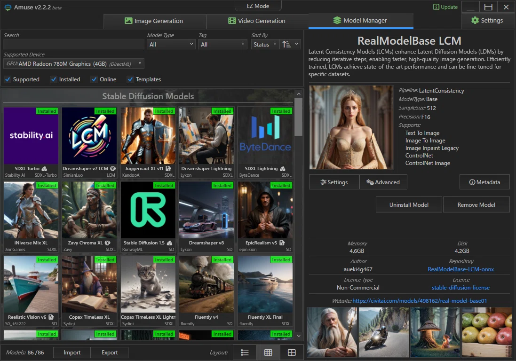Toggle the Supported filter checkbox

(8, 79)
